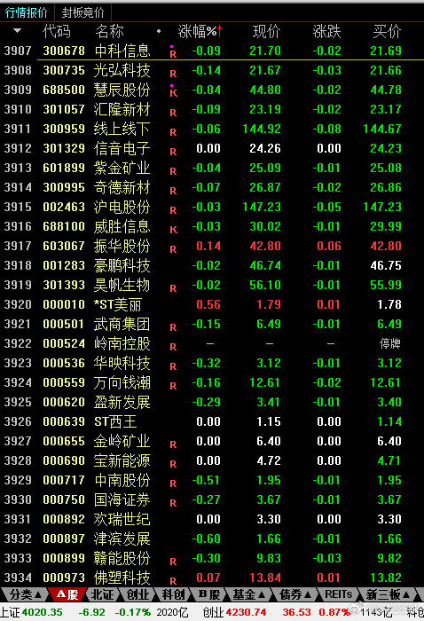Select stock name ST西王

point(115,421)
